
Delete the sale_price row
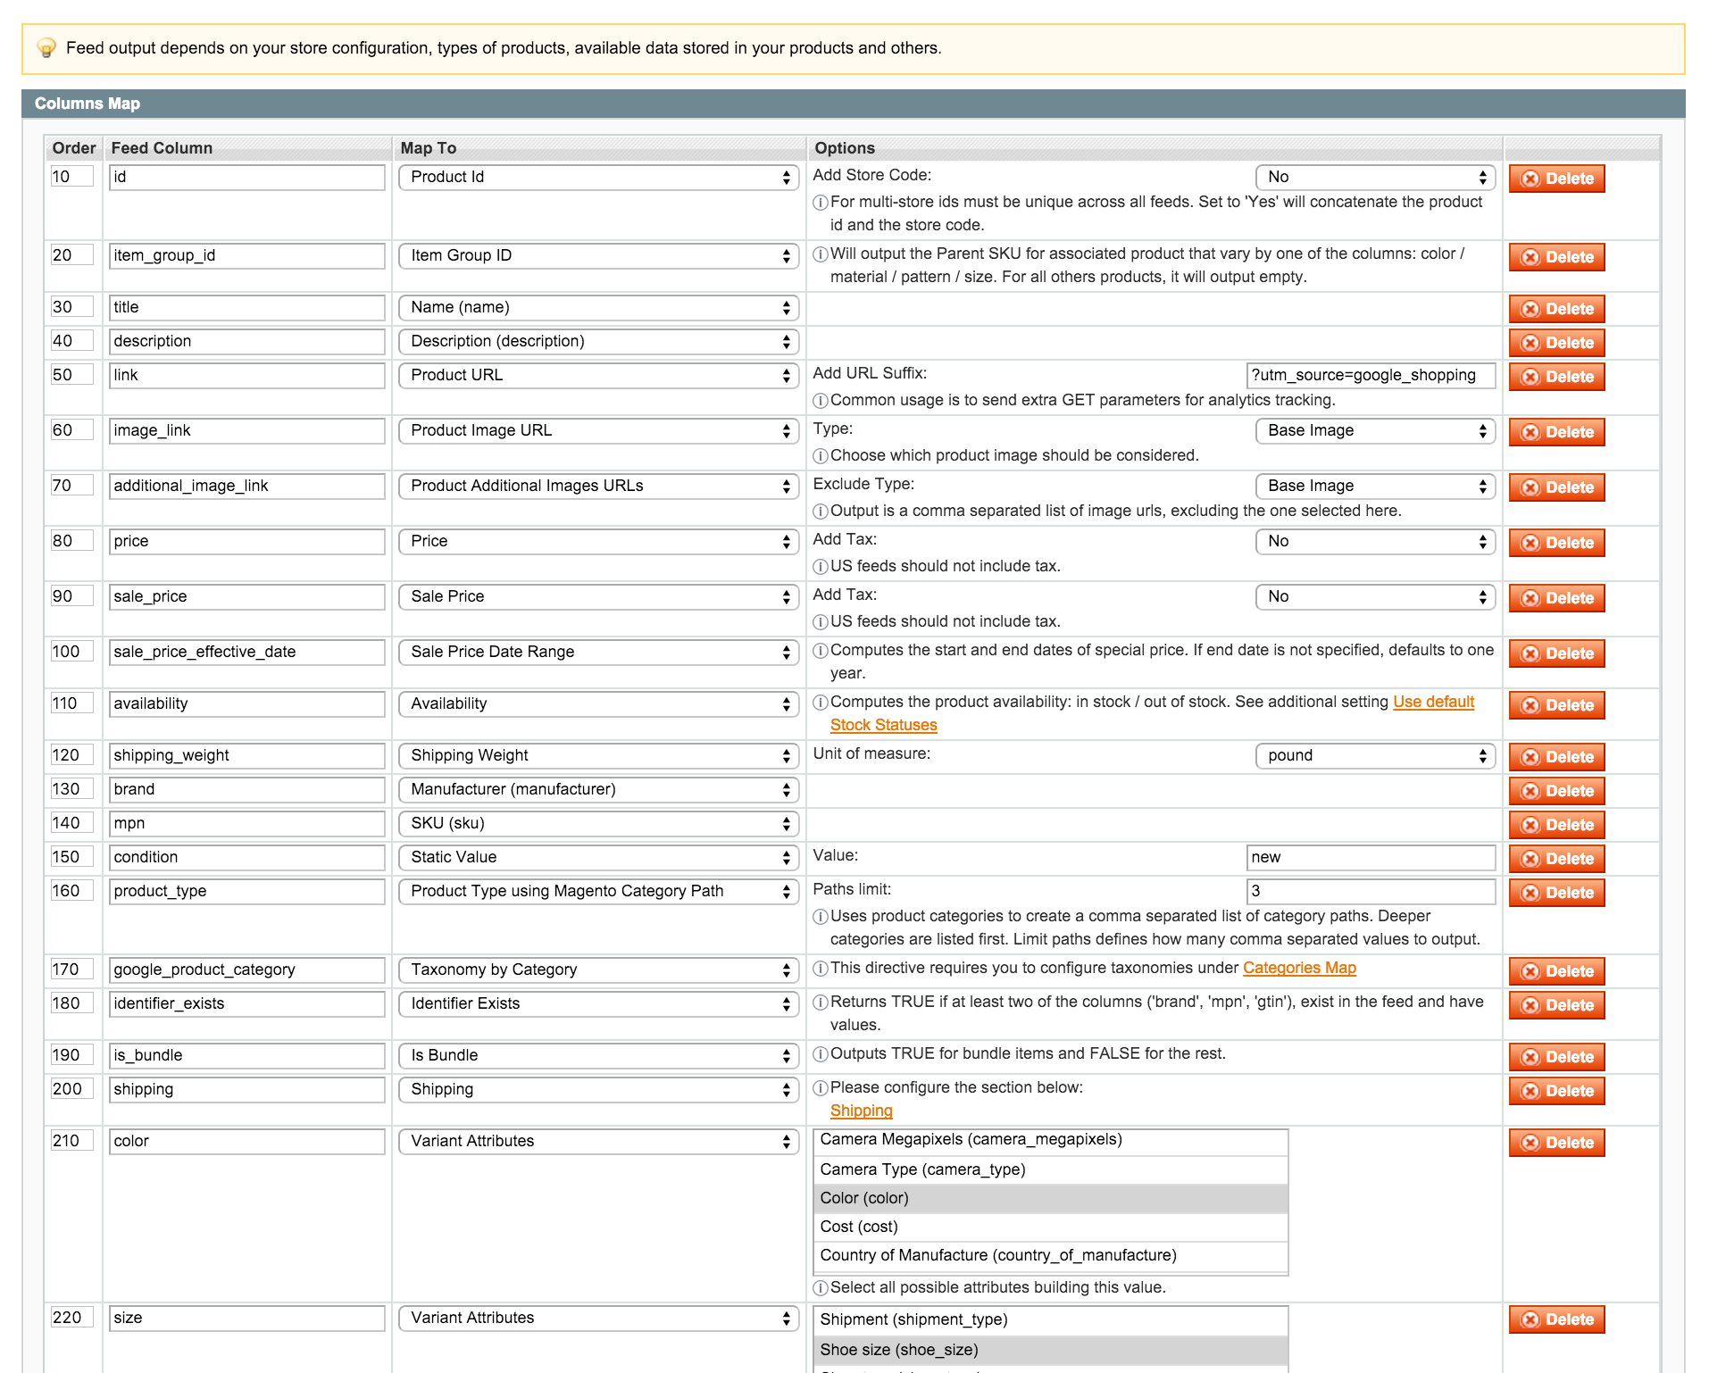coord(1556,598)
